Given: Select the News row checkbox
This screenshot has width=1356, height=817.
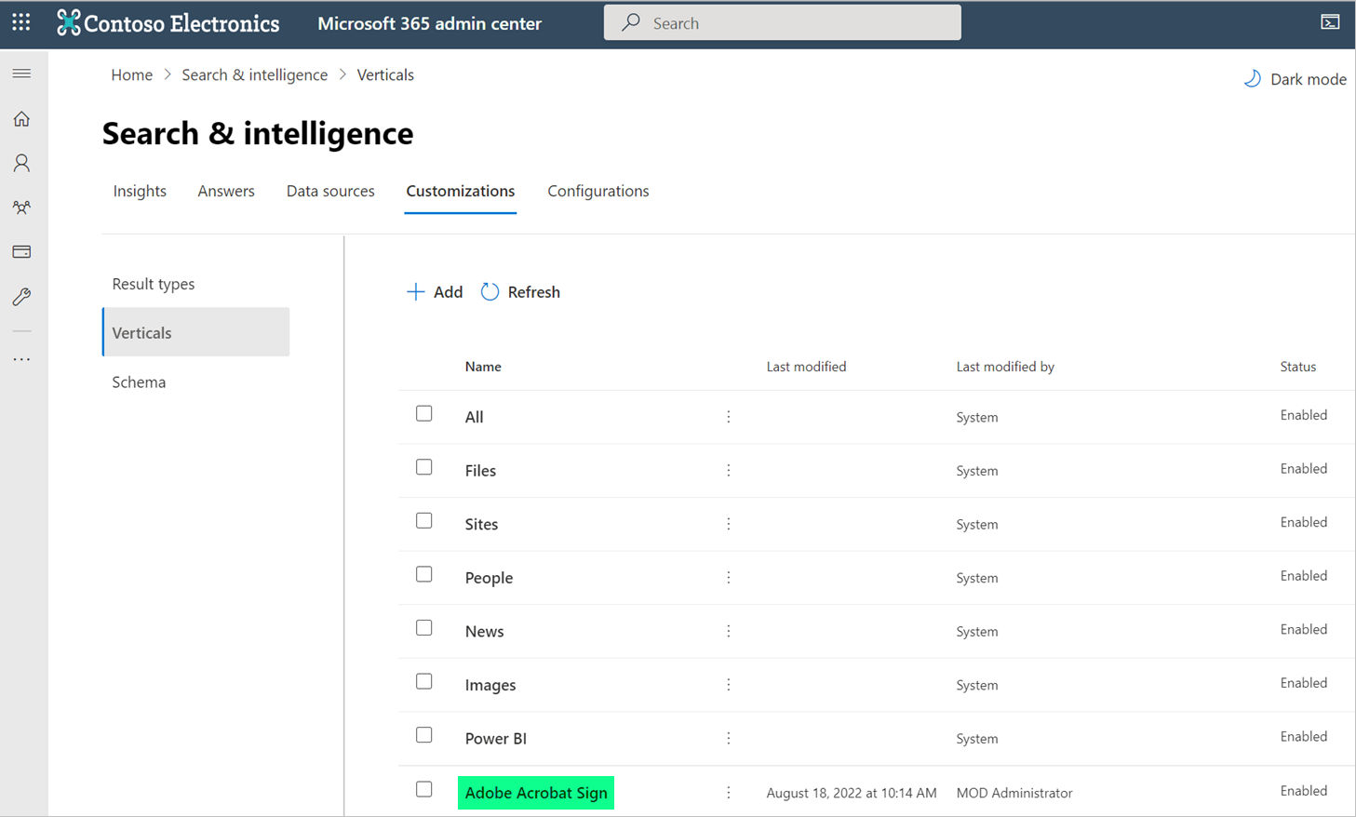Looking at the screenshot, I should pos(424,628).
